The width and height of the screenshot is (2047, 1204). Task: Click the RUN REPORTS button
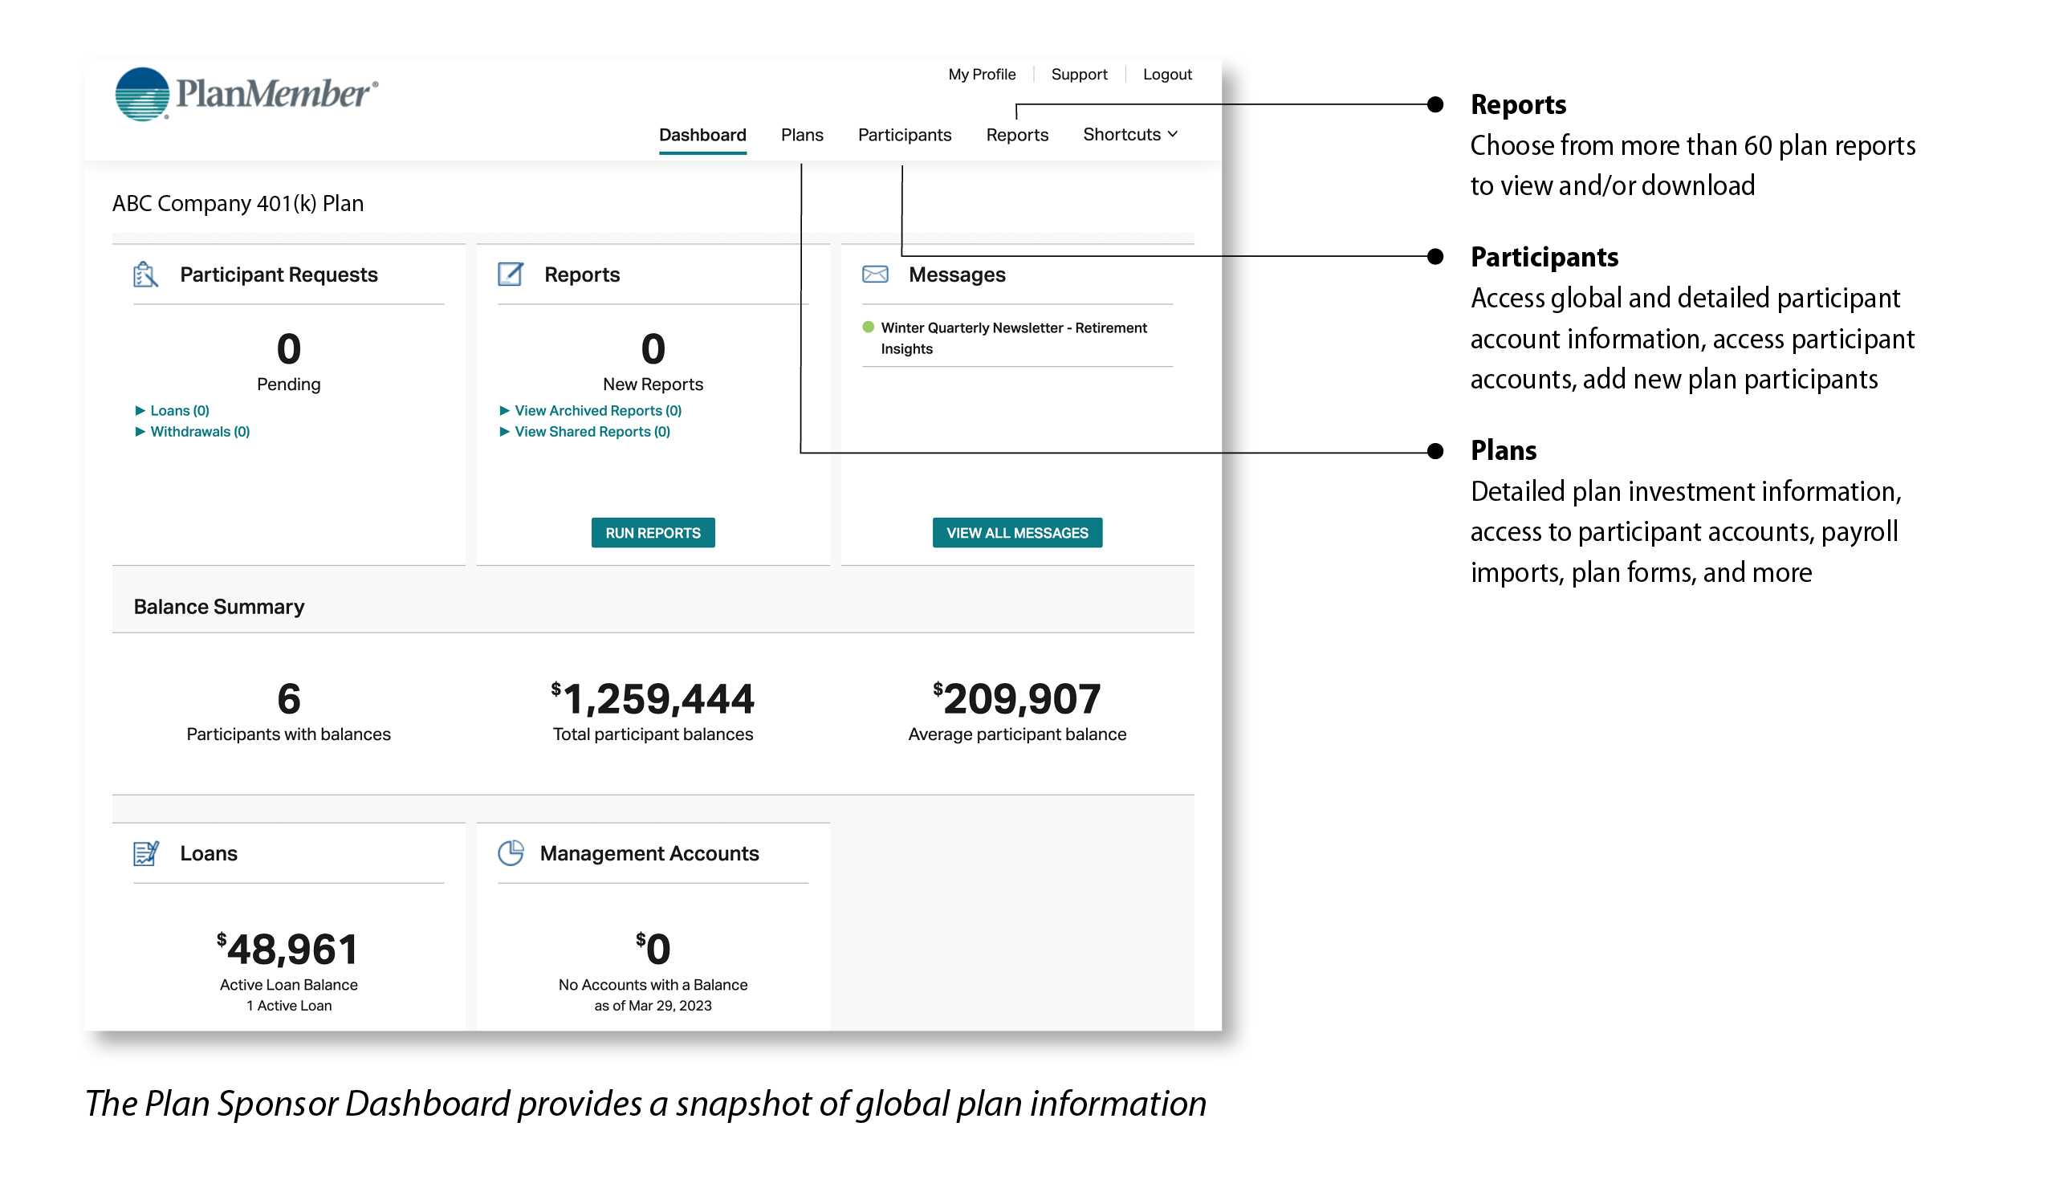(x=653, y=533)
